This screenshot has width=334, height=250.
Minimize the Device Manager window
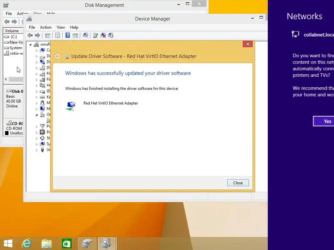coord(252,18)
